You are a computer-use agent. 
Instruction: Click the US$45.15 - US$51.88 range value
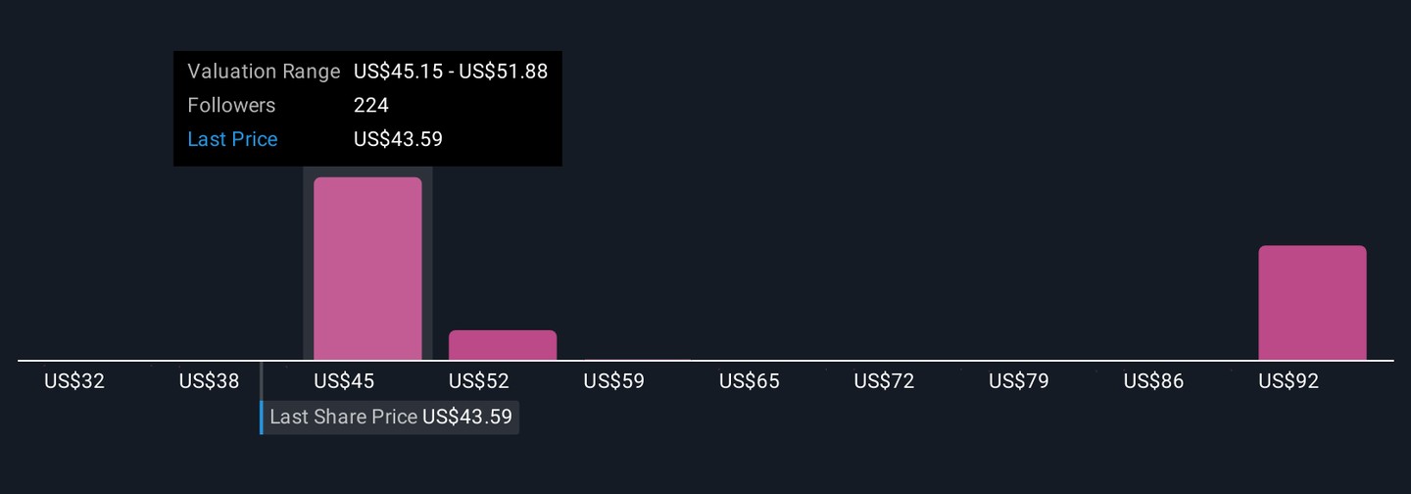(451, 72)
